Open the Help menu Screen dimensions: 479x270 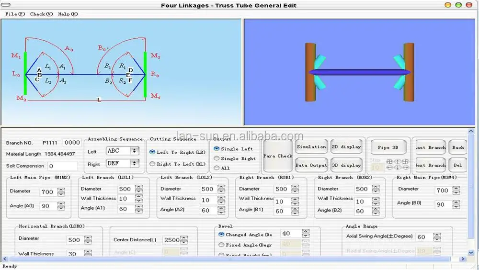tap(68, 14)
